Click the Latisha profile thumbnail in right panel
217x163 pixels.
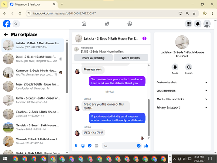click(x=182, y=42)
